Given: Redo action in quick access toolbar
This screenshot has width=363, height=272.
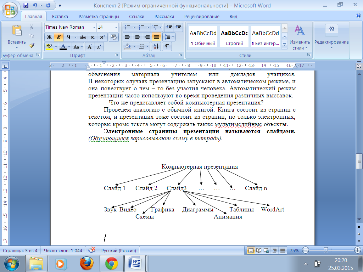Looking at the screenshot, I should click(x=48, y=5).
